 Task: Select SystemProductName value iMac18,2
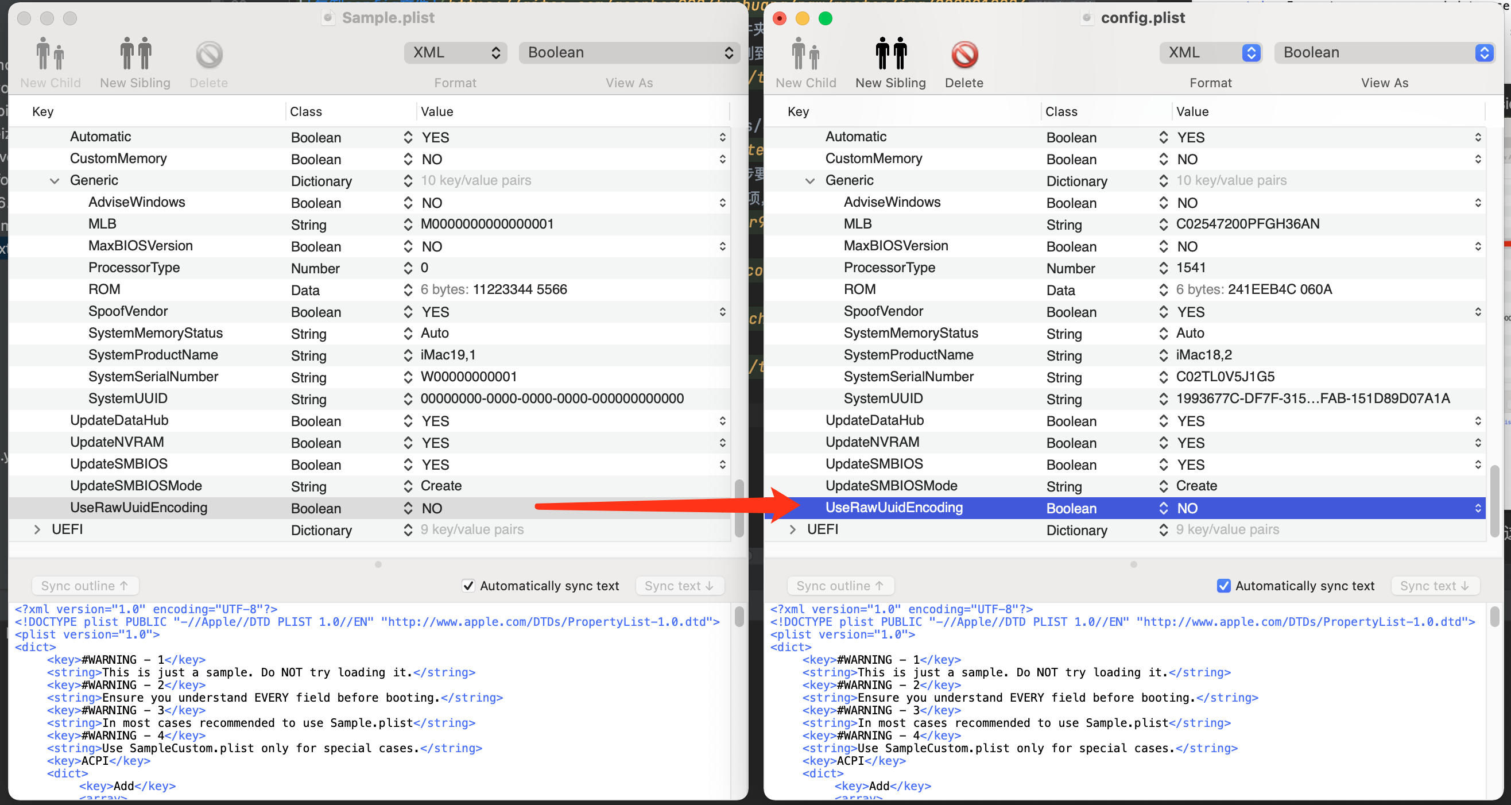click(1204, 355)
